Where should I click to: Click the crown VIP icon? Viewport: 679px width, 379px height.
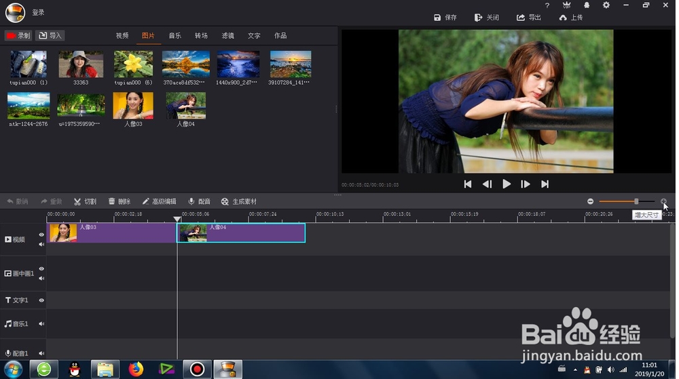566,5
